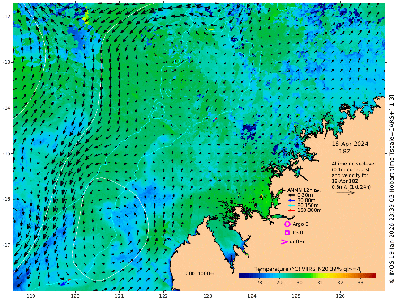The height and width of the screenshot is (304, 394).
Task: Select the blue-red current marker near 120E 18S
Action: 65,282
